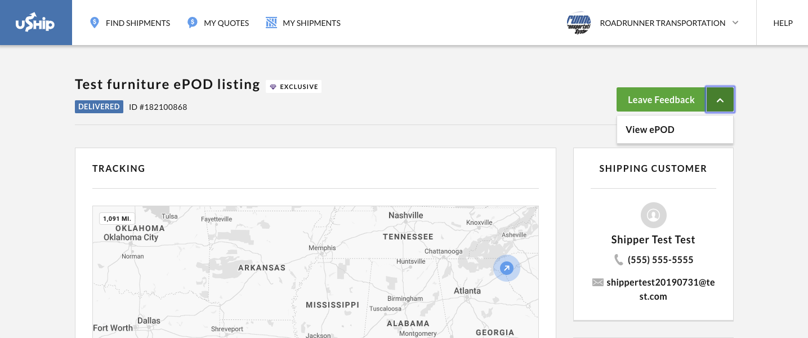
Task: Click the blue navigation marker on the map
Action: (x=506, y=268)
